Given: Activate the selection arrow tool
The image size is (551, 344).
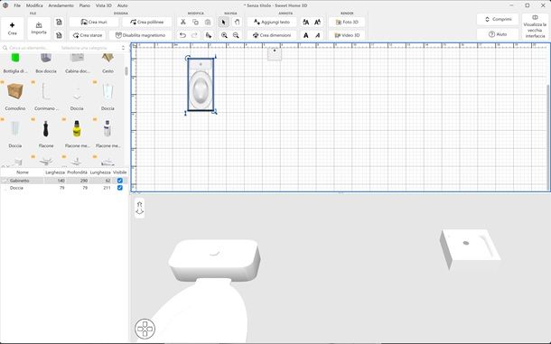Looking at the screenshot, I should 223,23.
